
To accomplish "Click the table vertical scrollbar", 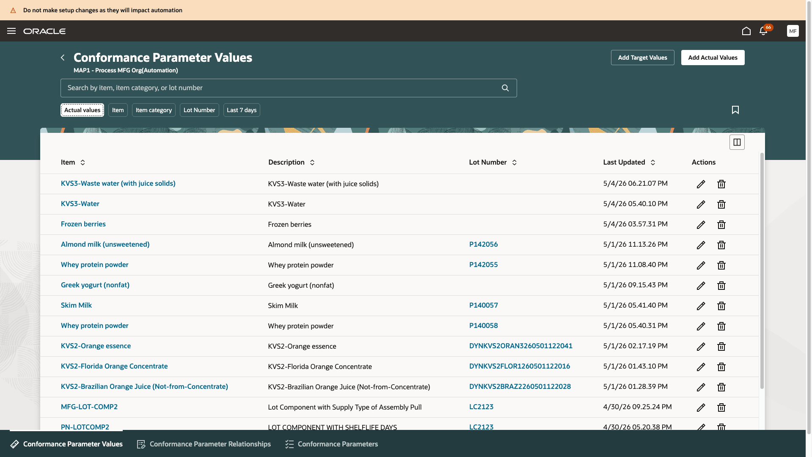I will tap(762, 271).
